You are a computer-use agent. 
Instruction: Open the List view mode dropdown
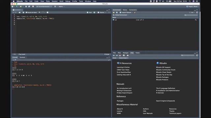click(x=192, y=12)
